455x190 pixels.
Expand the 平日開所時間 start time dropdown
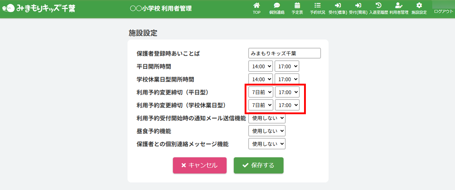tap(260, 66)
